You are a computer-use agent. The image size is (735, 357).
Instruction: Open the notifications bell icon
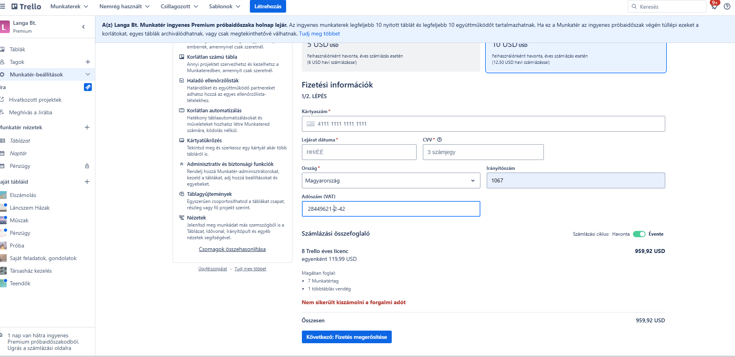coord(714,6)
